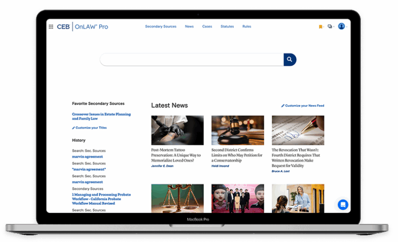Open the chat messages icon in header

330,27
